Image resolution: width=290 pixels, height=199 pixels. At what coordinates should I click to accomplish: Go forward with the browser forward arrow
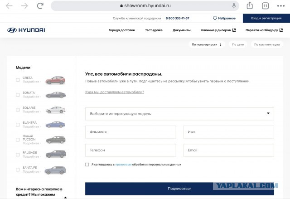point(24,6)
